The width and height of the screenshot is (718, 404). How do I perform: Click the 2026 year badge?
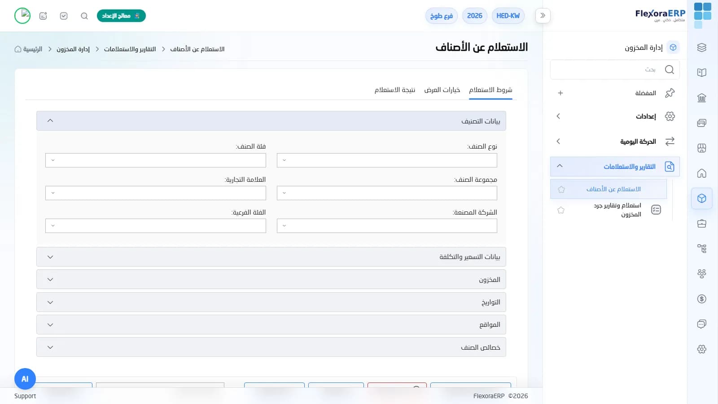pyautogui.click(x=474, y=16)
